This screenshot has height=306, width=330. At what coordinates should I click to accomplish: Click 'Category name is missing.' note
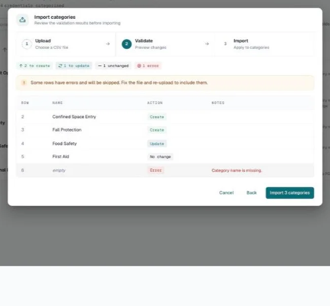(x=237, y=171)
